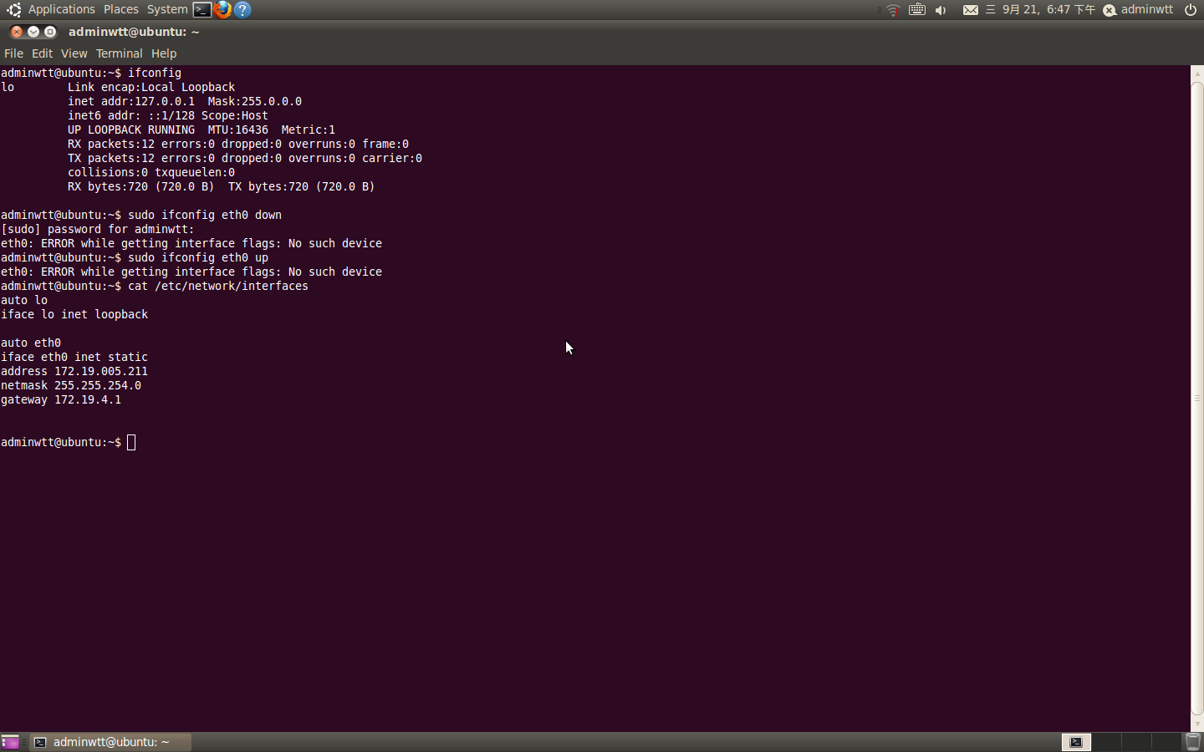Click the window title 'adminwtt@ubuntu: ~'

click(x=134, y=32)
